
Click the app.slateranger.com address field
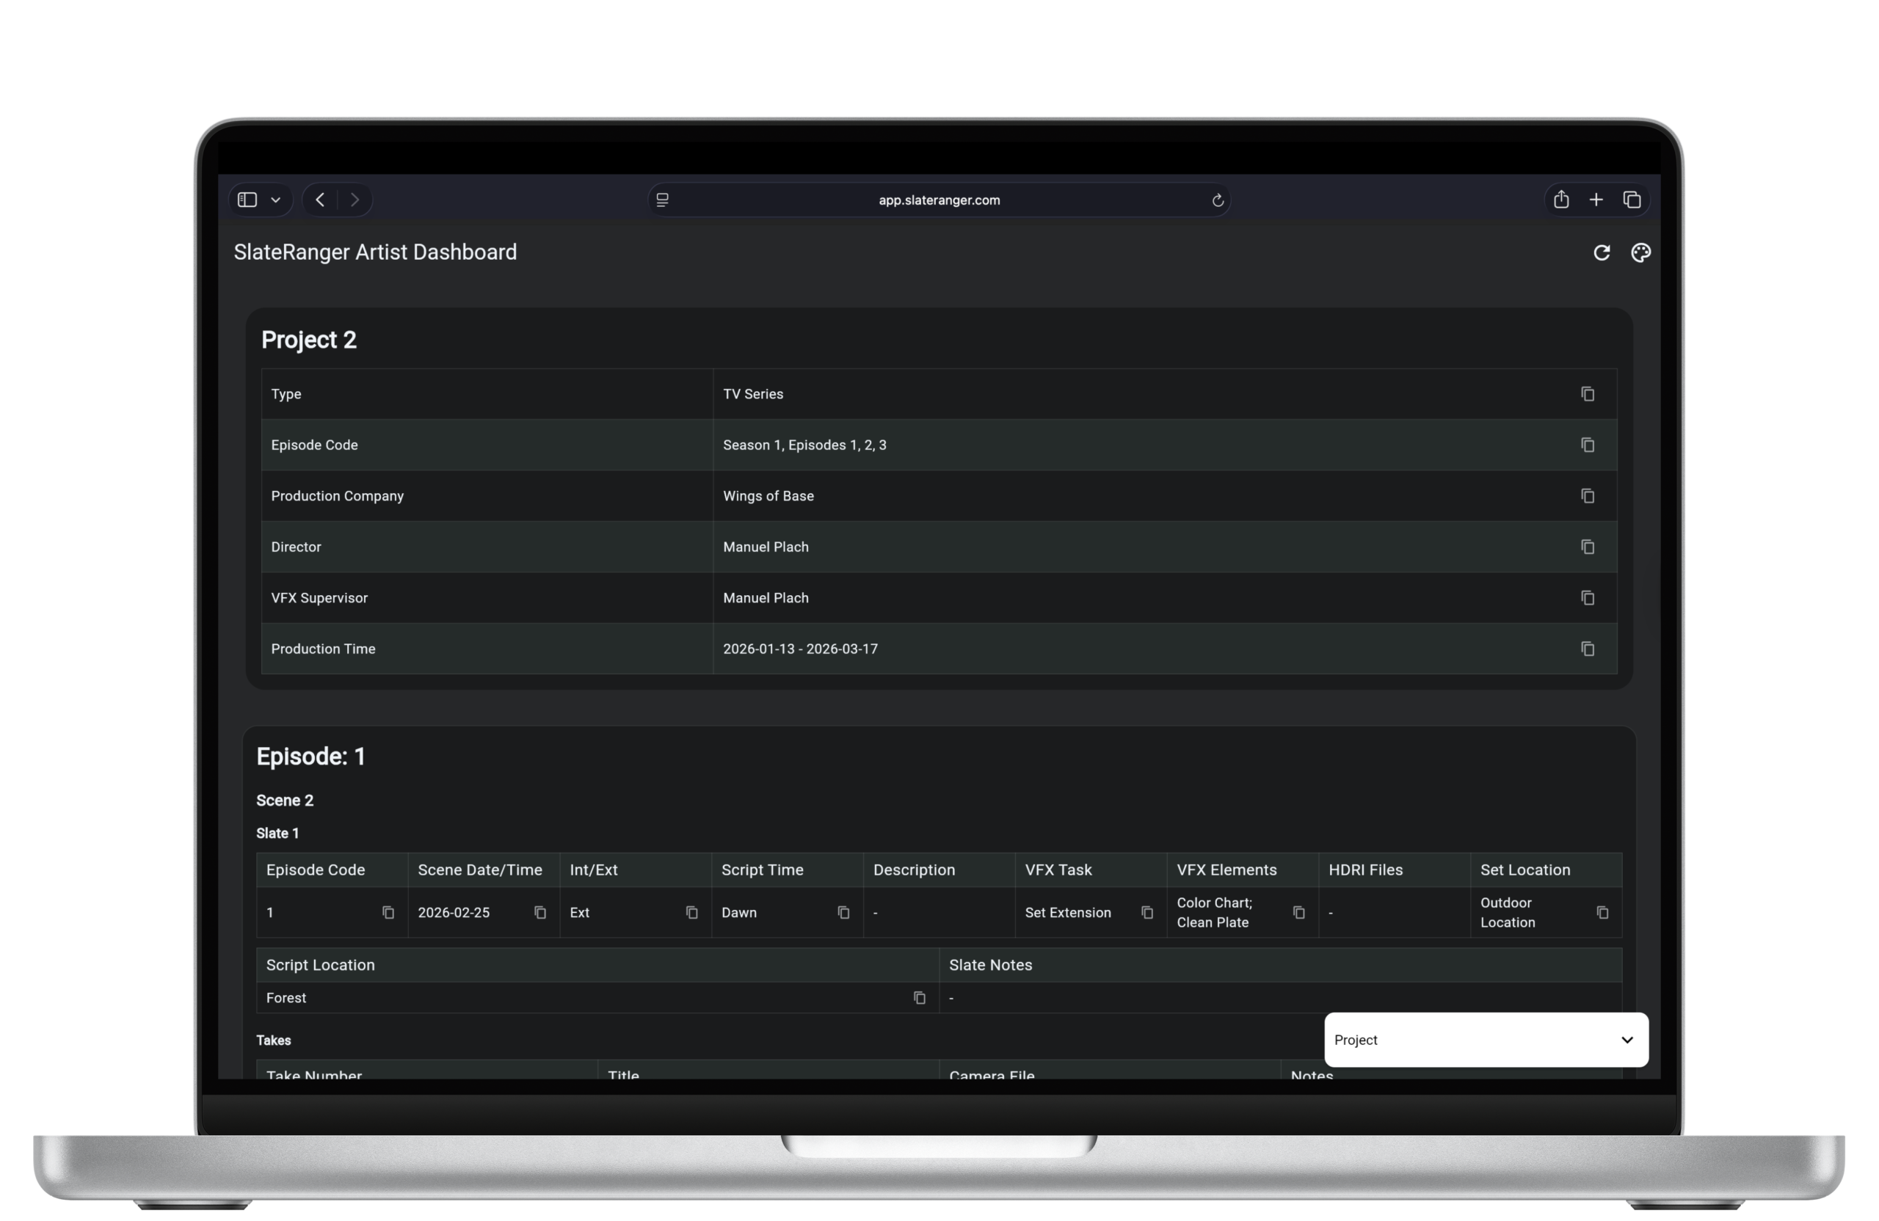coord(939,200)
